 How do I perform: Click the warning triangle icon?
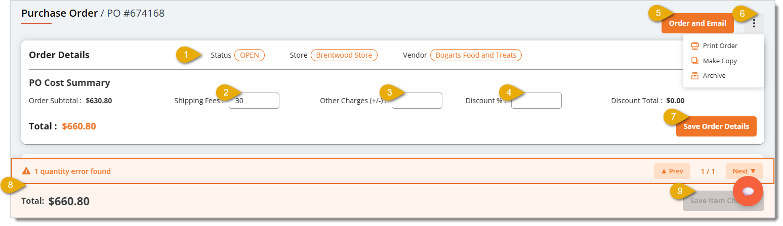pyautogui.click(x=26, y=171)
